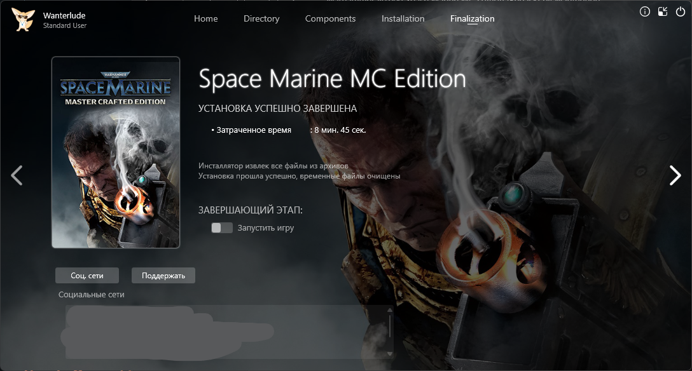Toggle the "Запустить игру" switch

[222, 227]
